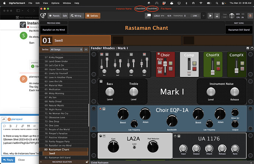
Task: Open the View menu
Action: click(x=45, y=3)
